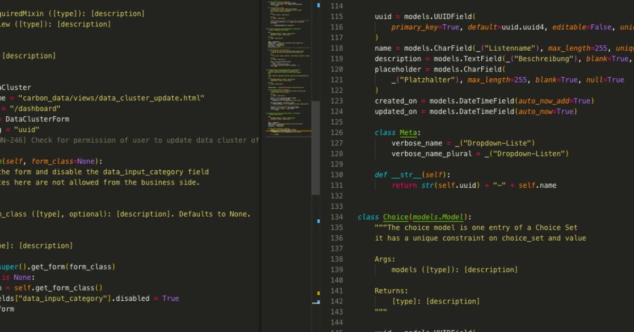The height and width of the screenshot is (332, 634).
Task: Click the yellow change marker near line 141
Action: pos(318,292)
